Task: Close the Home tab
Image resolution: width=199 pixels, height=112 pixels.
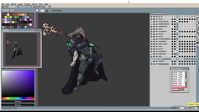Action: [16, 7]
